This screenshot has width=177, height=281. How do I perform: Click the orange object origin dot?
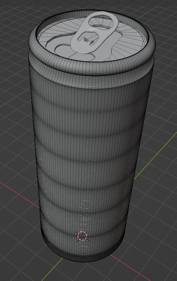pyautogui.click(x=87, y=151)
